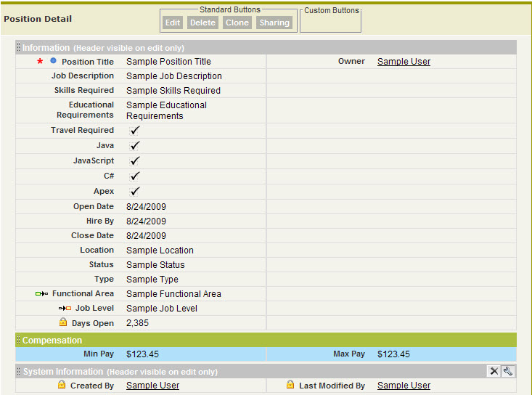Click the lock icon beside Created By
Viewport: 532px width, 395px height.
(x=62, y=385)
